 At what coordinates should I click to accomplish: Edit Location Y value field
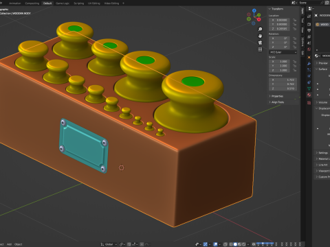click(x=279, y=24)
